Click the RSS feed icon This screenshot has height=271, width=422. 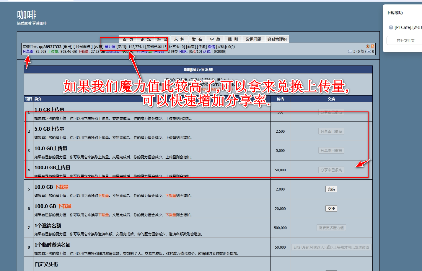coord(373,46)
